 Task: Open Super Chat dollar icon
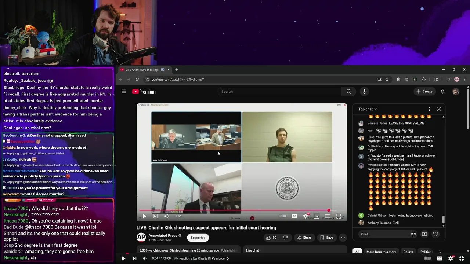(x=424, y=234)
